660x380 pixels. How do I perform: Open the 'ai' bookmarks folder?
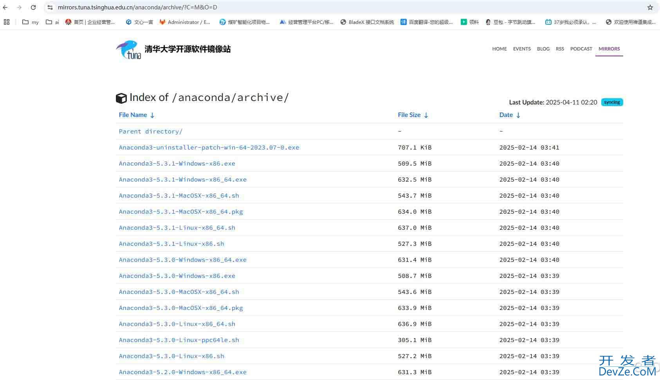click(x=52, y=22)
